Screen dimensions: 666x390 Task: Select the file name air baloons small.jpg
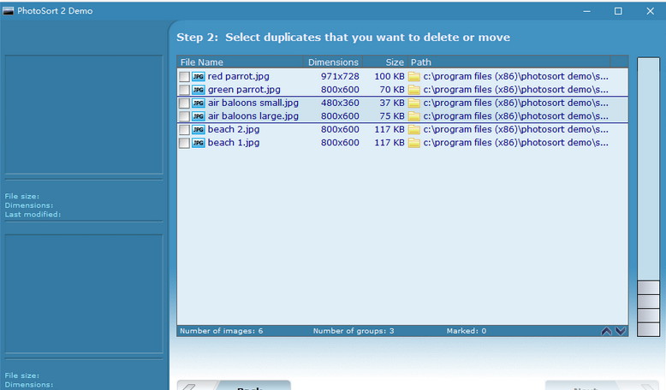[253, 103]
